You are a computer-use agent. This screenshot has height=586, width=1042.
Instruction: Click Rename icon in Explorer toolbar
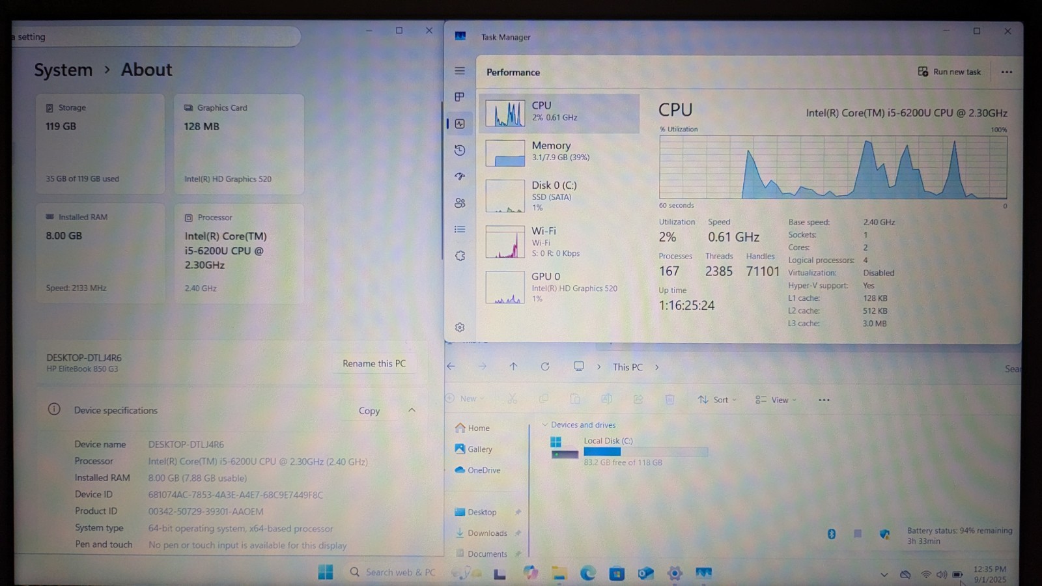click(607, 398)
